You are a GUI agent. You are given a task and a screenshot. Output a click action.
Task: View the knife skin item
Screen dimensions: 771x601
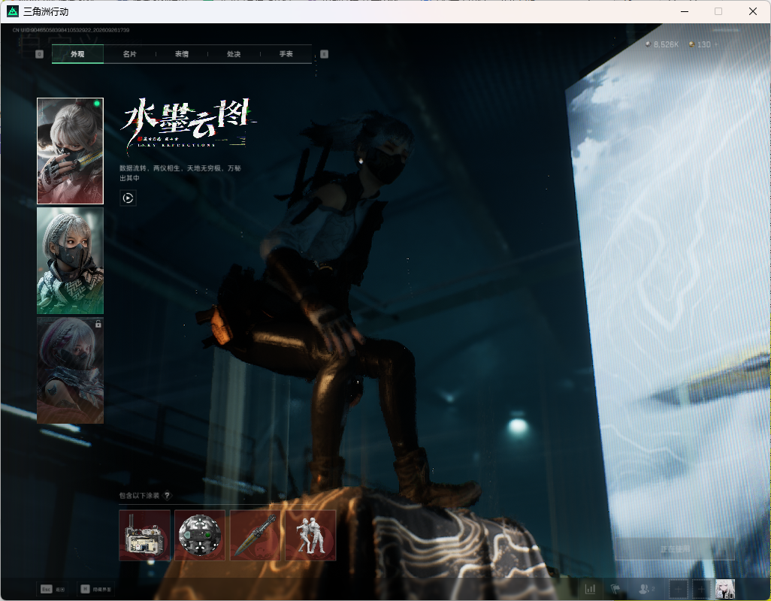[x=255, y=535]
